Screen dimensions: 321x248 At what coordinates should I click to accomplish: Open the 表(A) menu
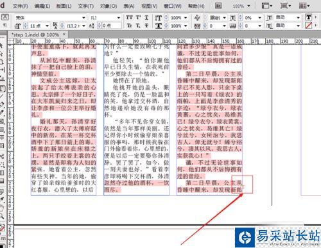(129, 6)
